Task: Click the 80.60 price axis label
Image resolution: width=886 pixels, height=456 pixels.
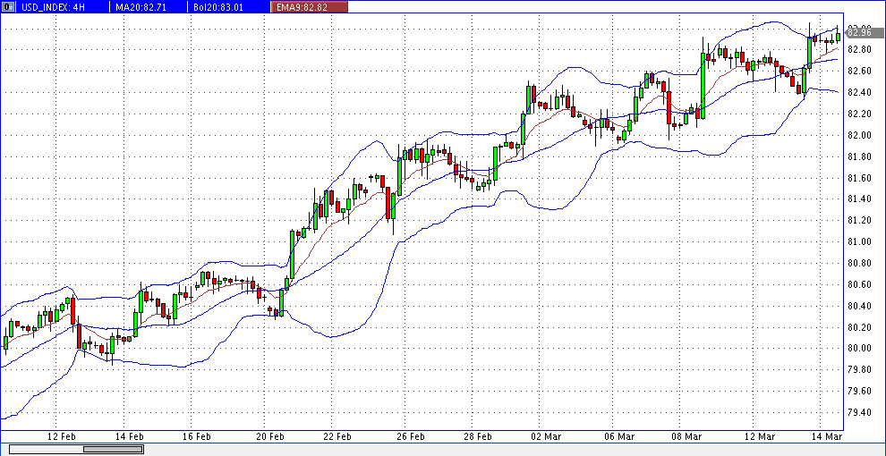Action: pyautogui.click(x=858, y=284)
